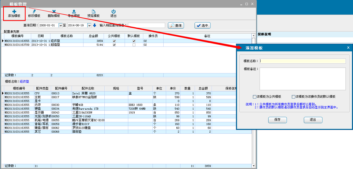Close the 添加模板 dialog with X
The image size is (353, 169).
(x=348, y=48)
